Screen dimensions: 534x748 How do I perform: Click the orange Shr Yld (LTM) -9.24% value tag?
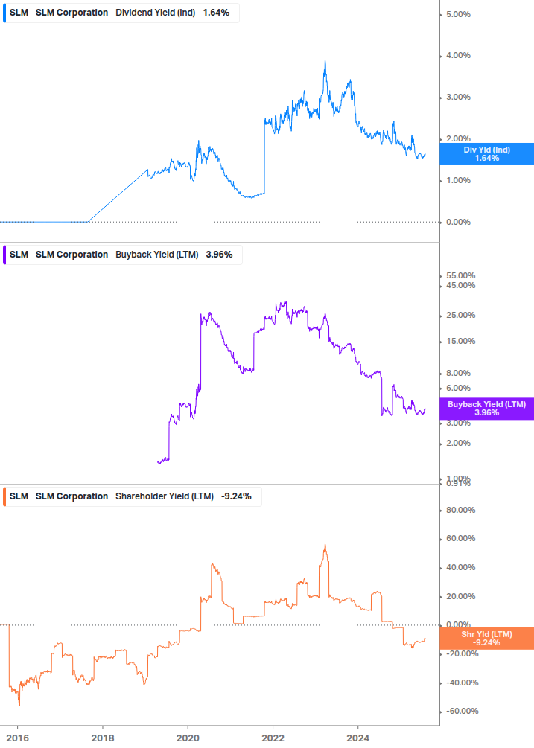[487, 639]
